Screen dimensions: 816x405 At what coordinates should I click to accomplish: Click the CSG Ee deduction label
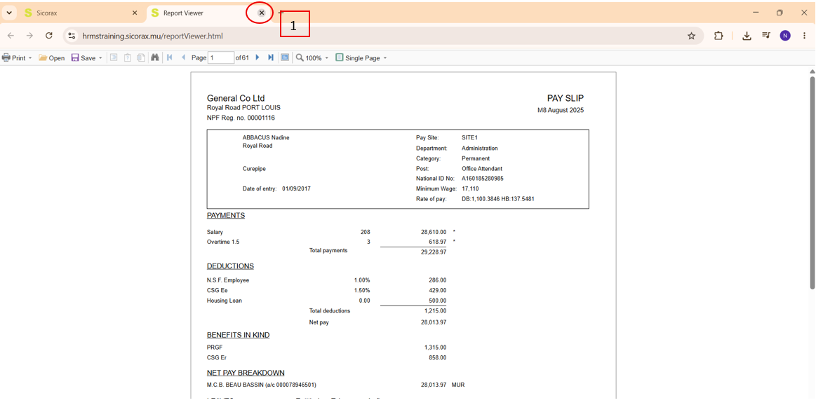(217, 291)
